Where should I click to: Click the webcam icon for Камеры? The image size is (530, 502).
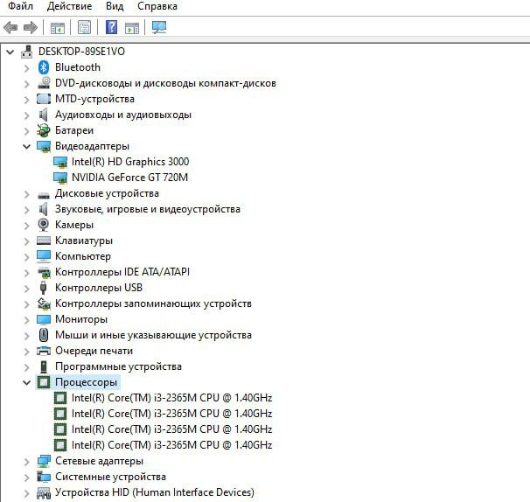(x=43, y=225)
